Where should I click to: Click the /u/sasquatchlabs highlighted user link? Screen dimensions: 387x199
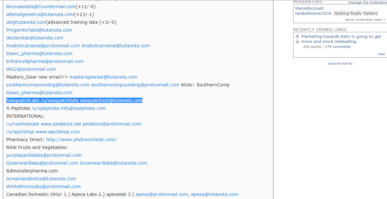pyautogui.click(x=60, y=100)
